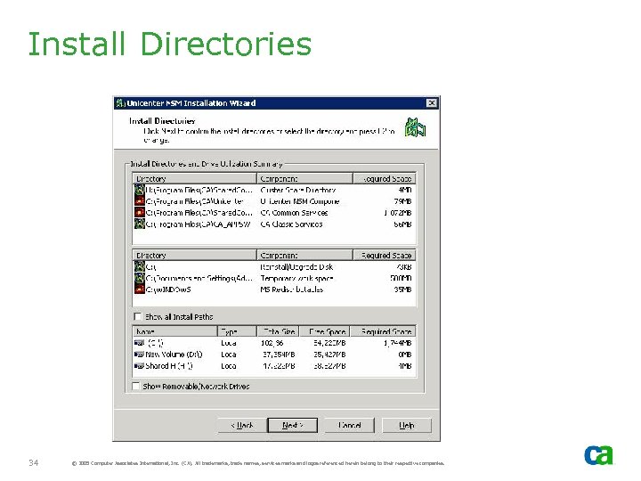
Task: Sort top list by Required Space header
Action: (385, 179)
